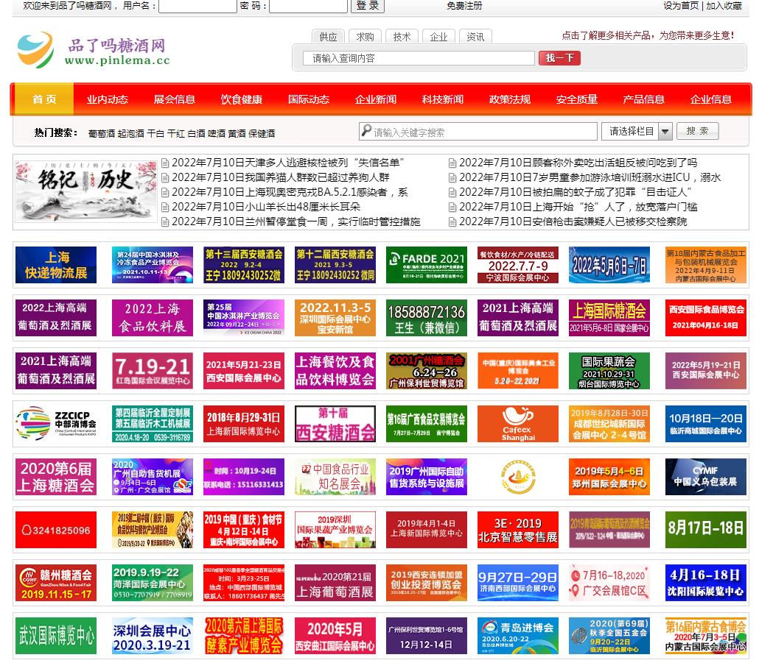The width and height of the screenshot is (759, 663).
Task: Open 科技新闻 navigation item
Action: (x=443, y=99)
